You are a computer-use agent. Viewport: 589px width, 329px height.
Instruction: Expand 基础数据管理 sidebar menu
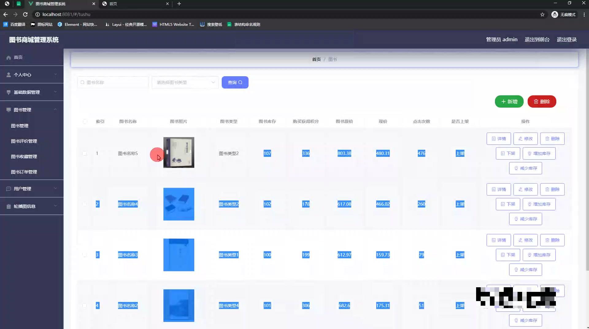(32, 92)
